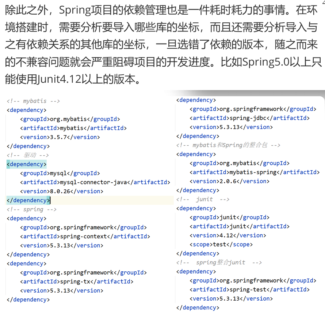Click the teal-highlighted opening <dependency> tag
The height and width of the screenshot is (316, 325).
click(27, 164)
